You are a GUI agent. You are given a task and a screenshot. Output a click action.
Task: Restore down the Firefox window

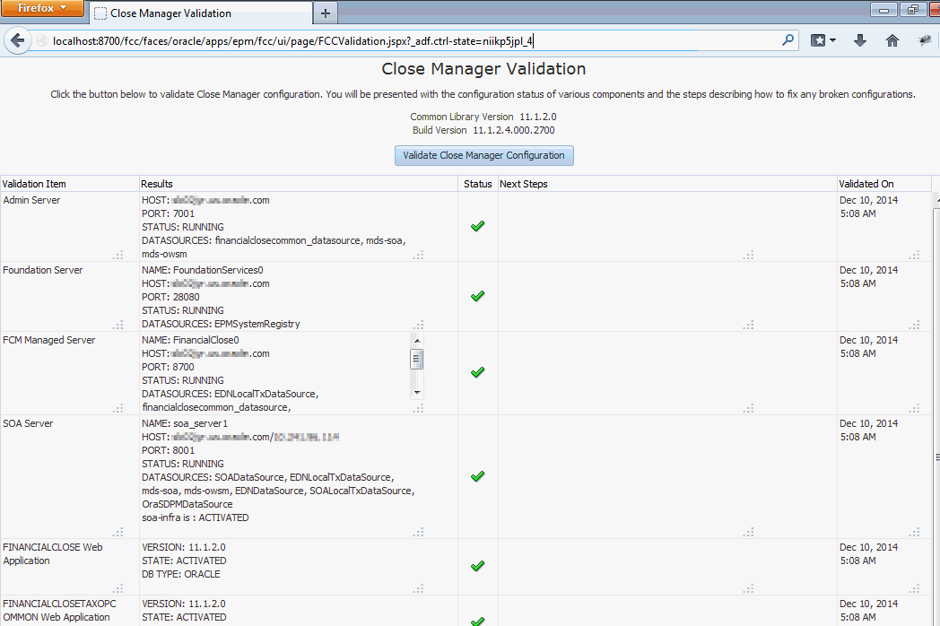(x=913, y=10)
